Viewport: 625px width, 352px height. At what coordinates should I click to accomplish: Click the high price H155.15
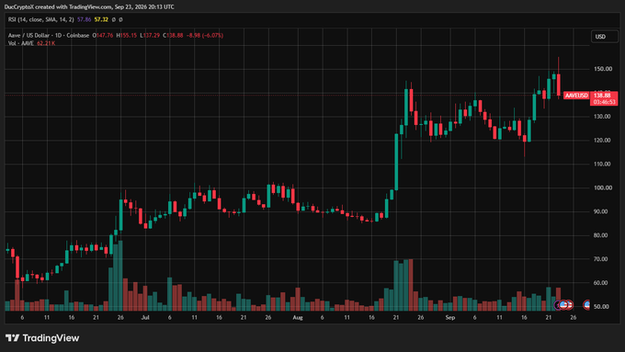[x=126, y=35]
